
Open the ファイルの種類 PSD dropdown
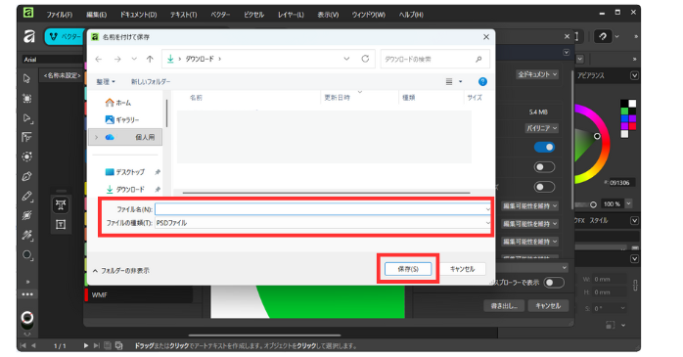click(x=322, y=223)
